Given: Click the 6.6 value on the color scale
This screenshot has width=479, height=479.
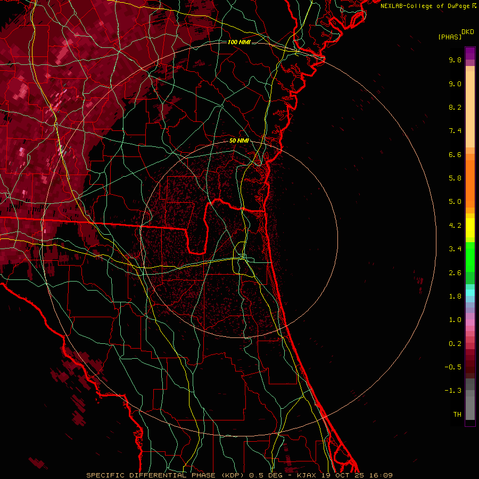Looking at the screenshot, I should [455, 154].
